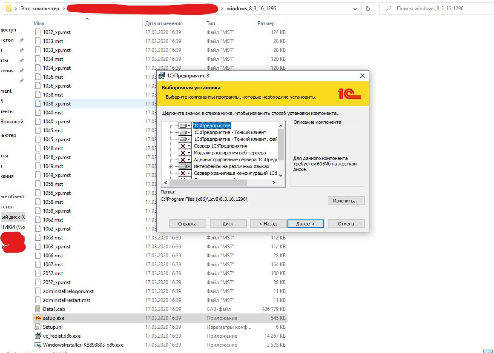Cancel installation with Отмена button

point(346,224)
